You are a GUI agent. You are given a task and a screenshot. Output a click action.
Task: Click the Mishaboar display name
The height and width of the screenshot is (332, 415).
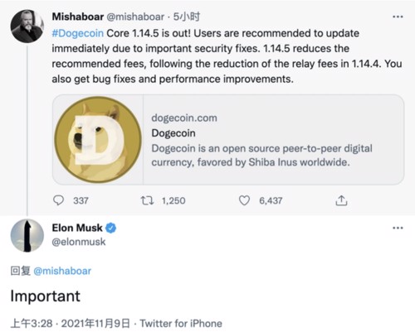78,17
